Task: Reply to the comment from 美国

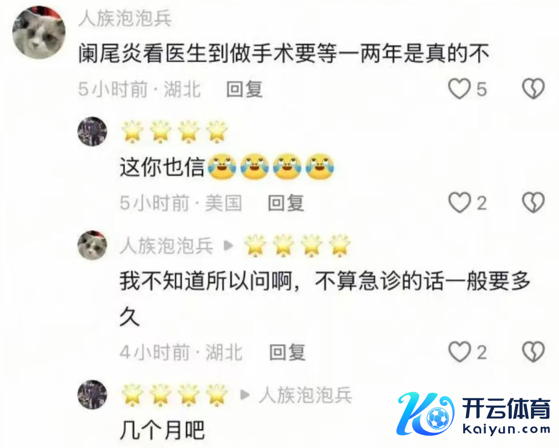Action: pyautogui.click(x=286, y=203)
